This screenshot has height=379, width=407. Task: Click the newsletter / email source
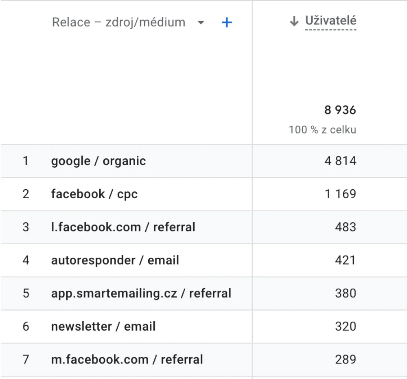coord(103,326)
